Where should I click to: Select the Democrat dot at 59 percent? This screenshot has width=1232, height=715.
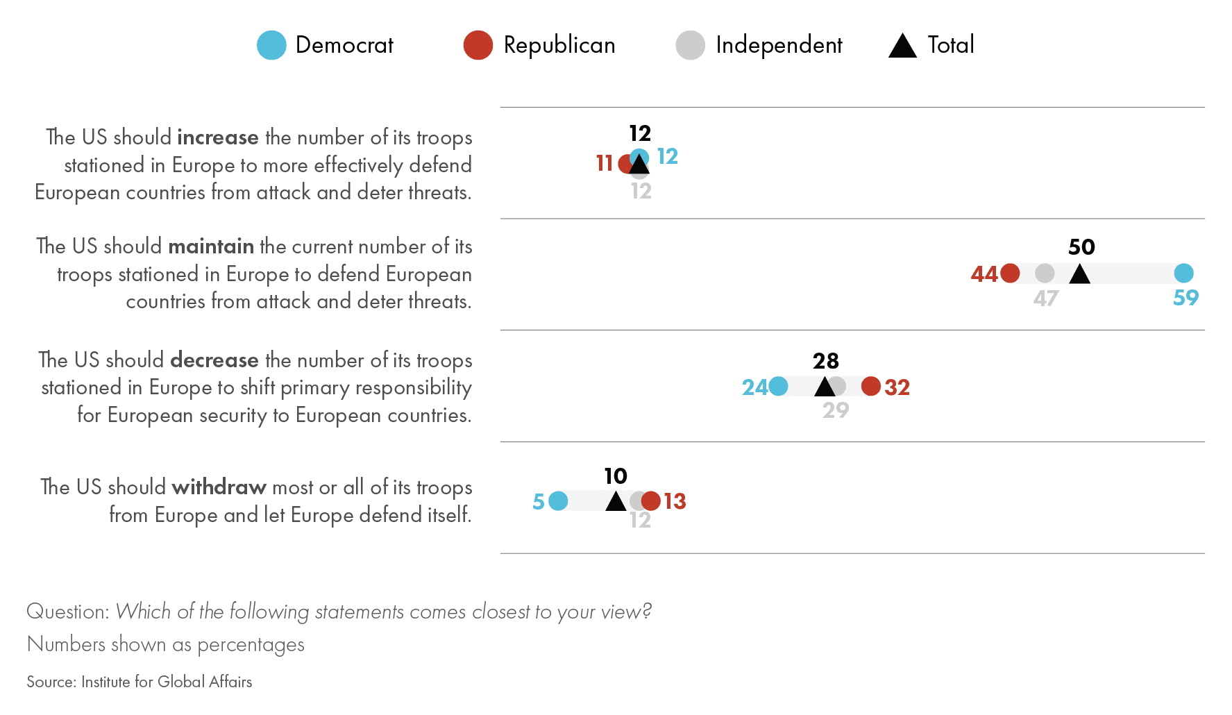click(x=1183, y=274)
